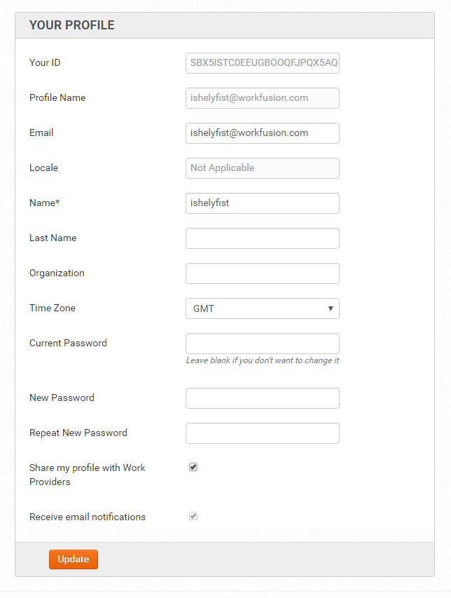The image size is (451, 598).
Task: Click the disabled Profile Name field
Action: 263,98
